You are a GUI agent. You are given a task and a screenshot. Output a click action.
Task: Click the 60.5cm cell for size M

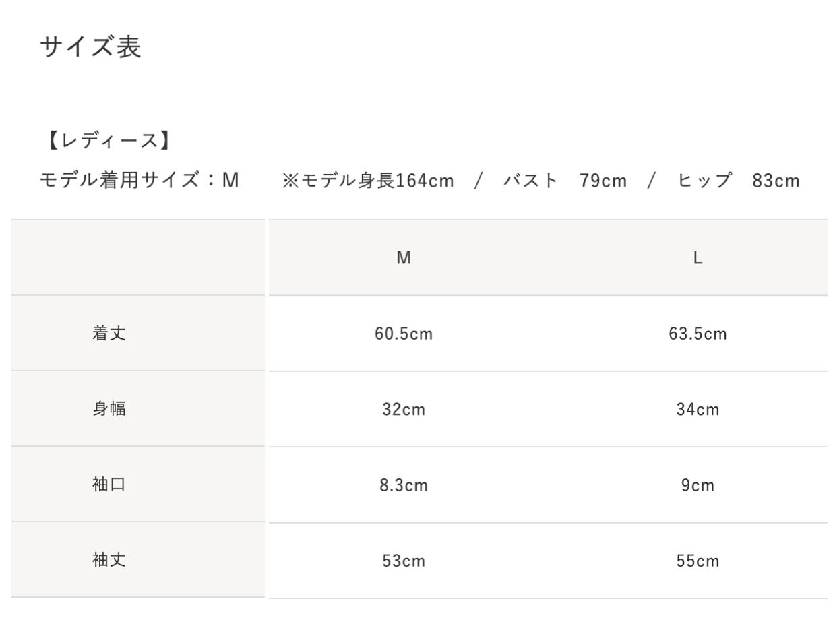404,334
